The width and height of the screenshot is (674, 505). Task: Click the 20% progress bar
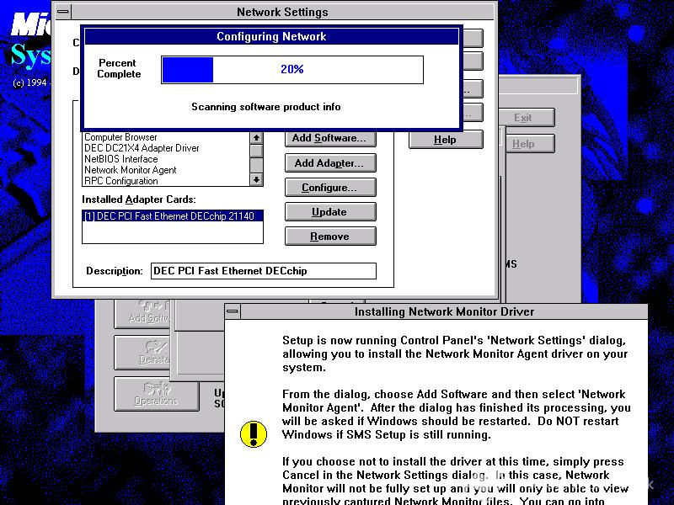pyautogui.click(x=292, y=70)
